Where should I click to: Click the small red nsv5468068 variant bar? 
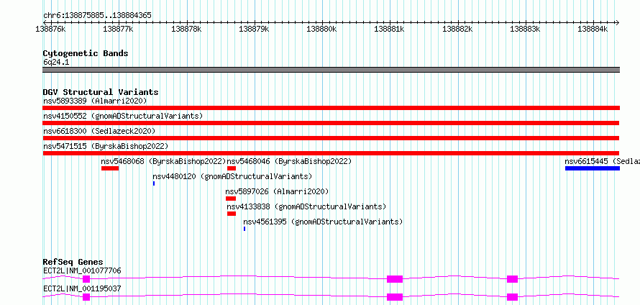(x=110, y=168)
